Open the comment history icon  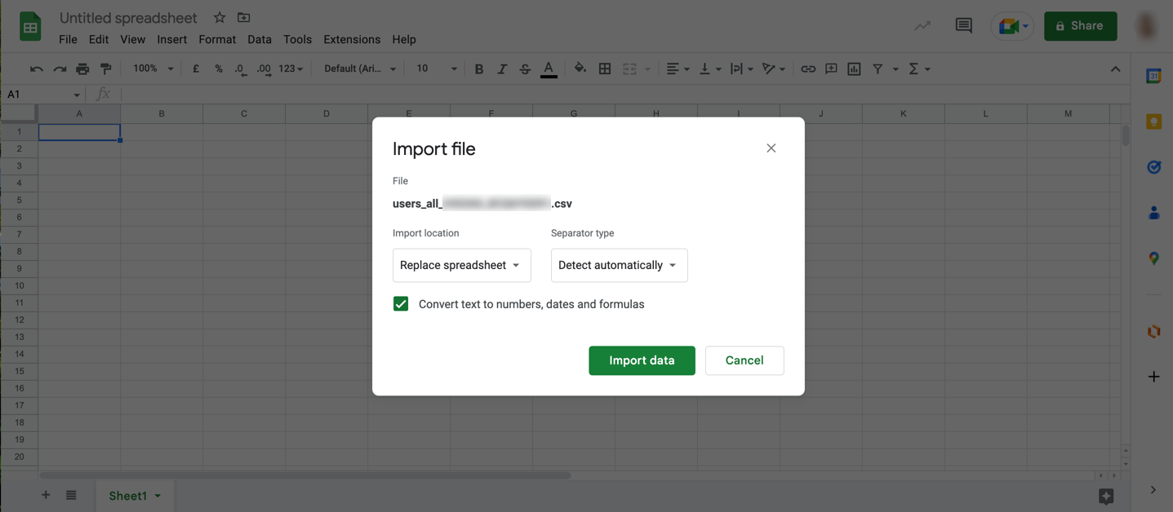[963, 25]
